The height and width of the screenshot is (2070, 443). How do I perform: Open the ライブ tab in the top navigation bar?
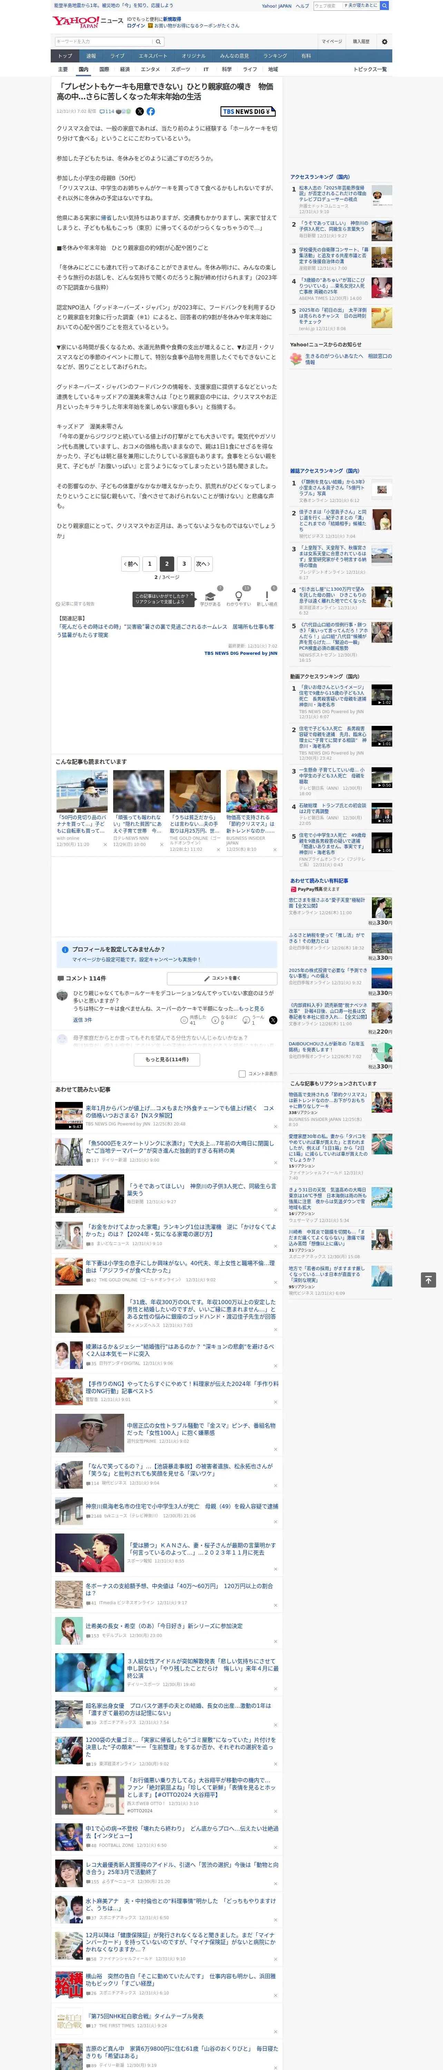(x=117, y=56)
